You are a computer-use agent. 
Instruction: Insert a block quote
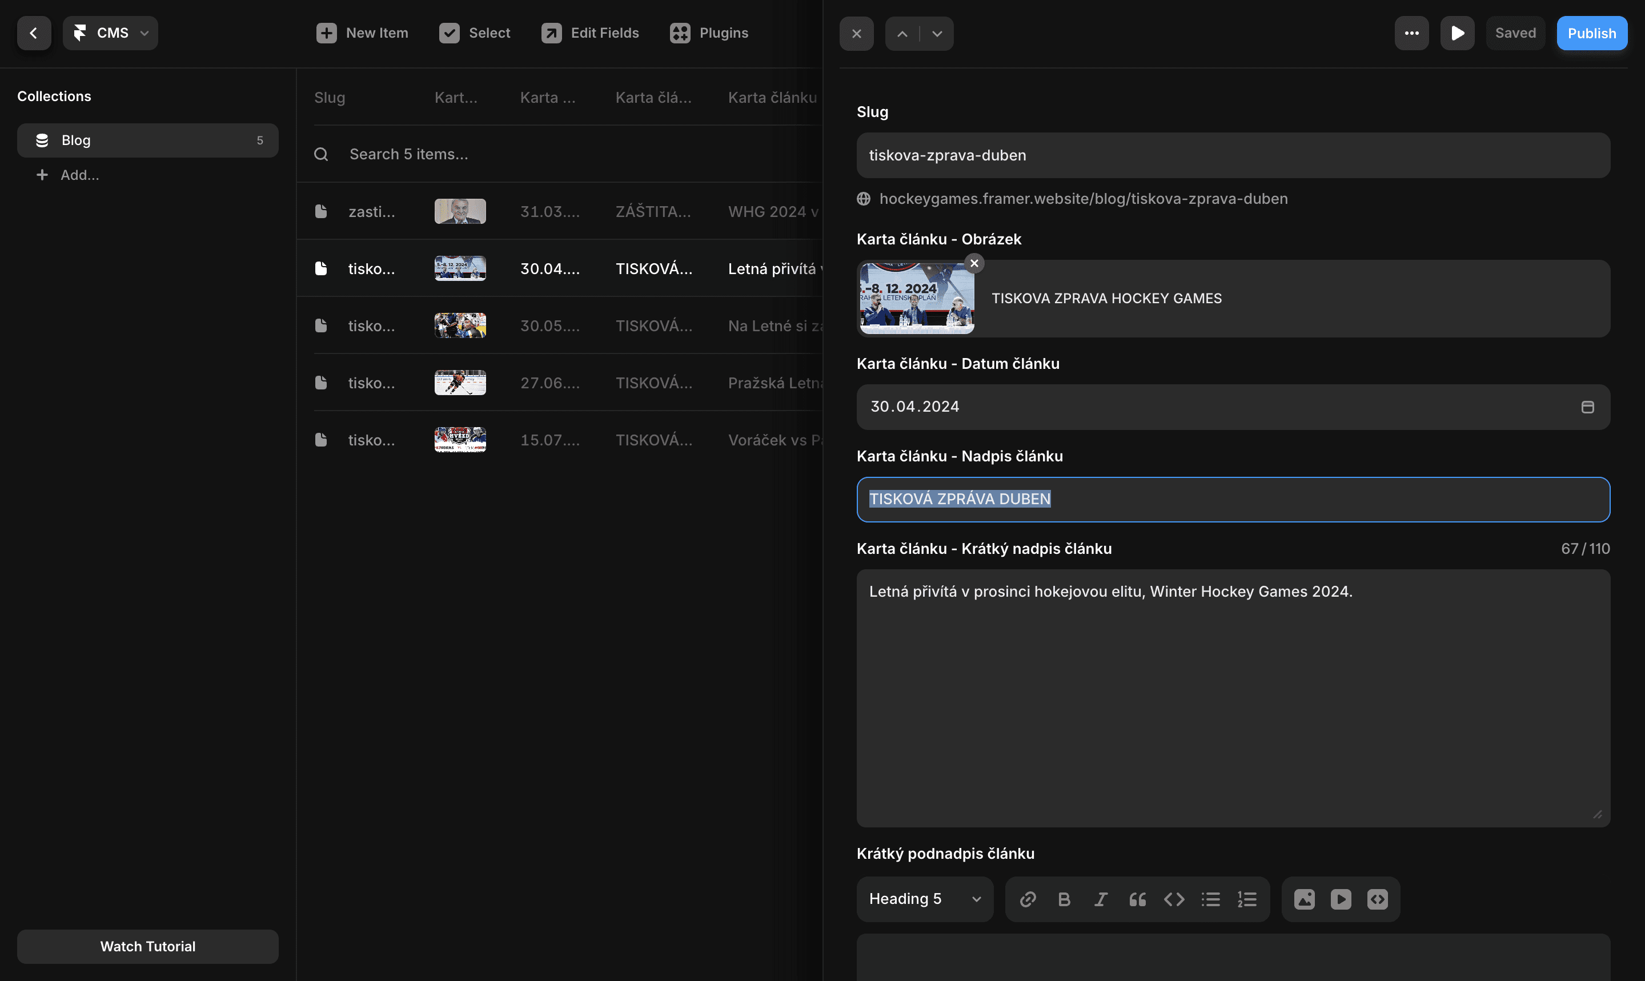click(1137, 899)
